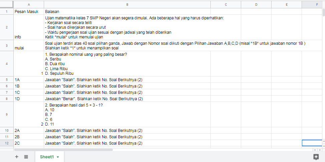This screenshot has height=162, width=325.
Task: Click the scroll down arrow
Action: click(324, 146)
